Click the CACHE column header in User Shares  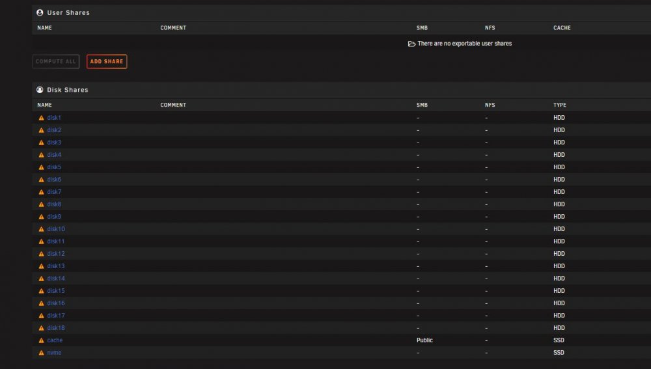[x=562, y=28]
